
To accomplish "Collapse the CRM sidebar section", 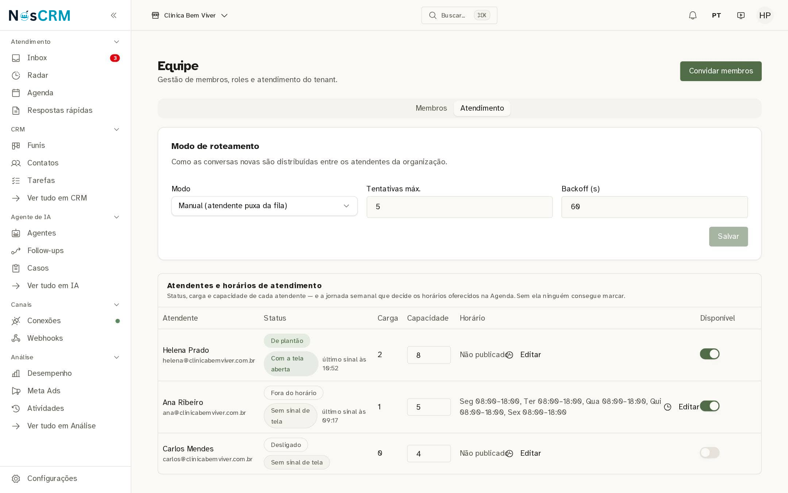I will [65, 129].
